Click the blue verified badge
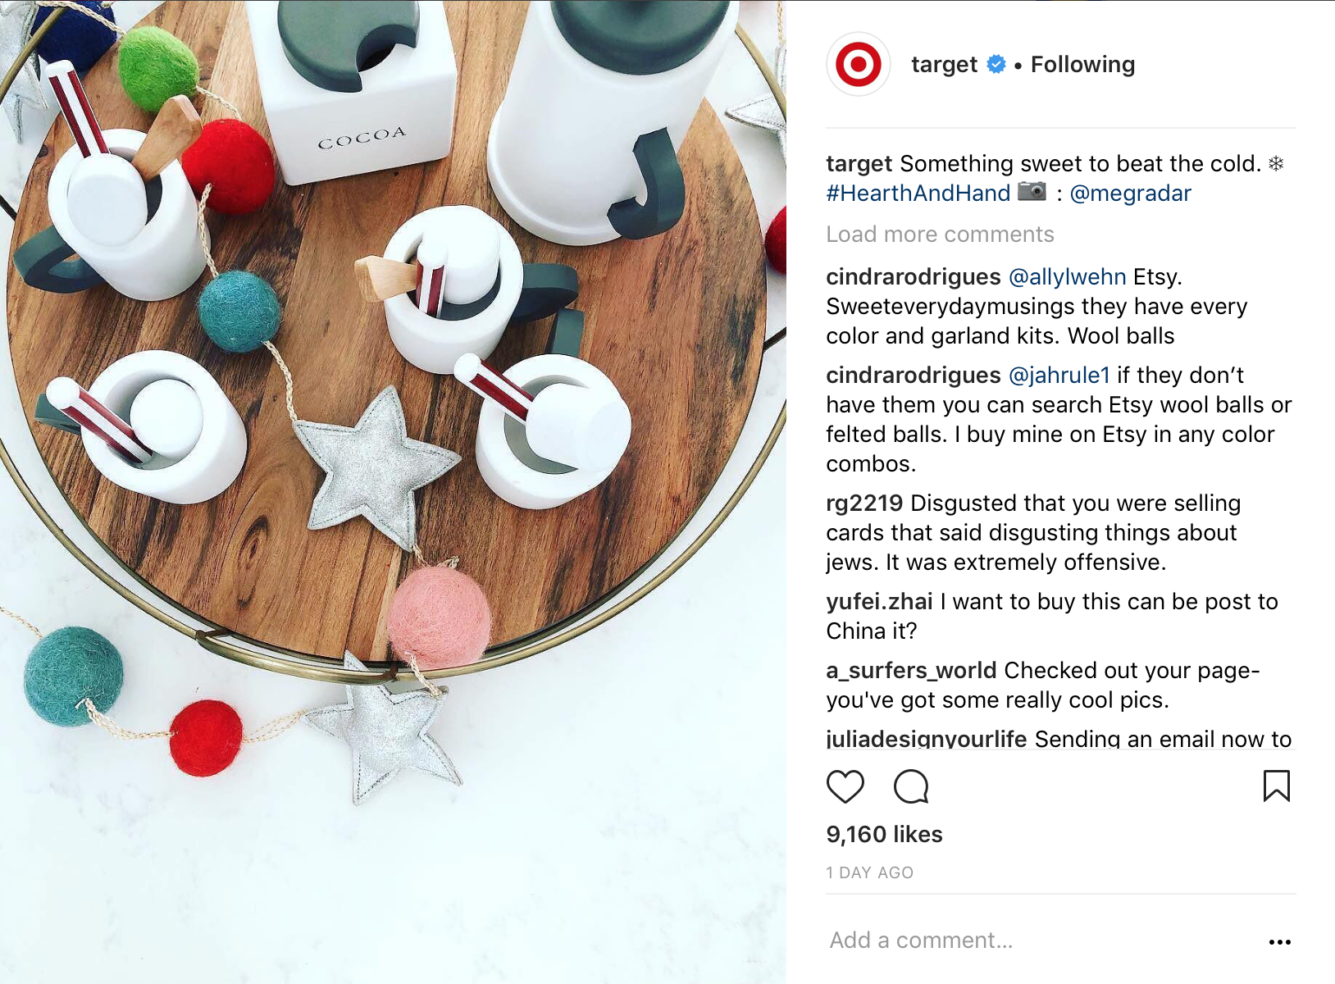Image resolution: width=1335 pixels, height=984 pixels. [x=996, y=64]
